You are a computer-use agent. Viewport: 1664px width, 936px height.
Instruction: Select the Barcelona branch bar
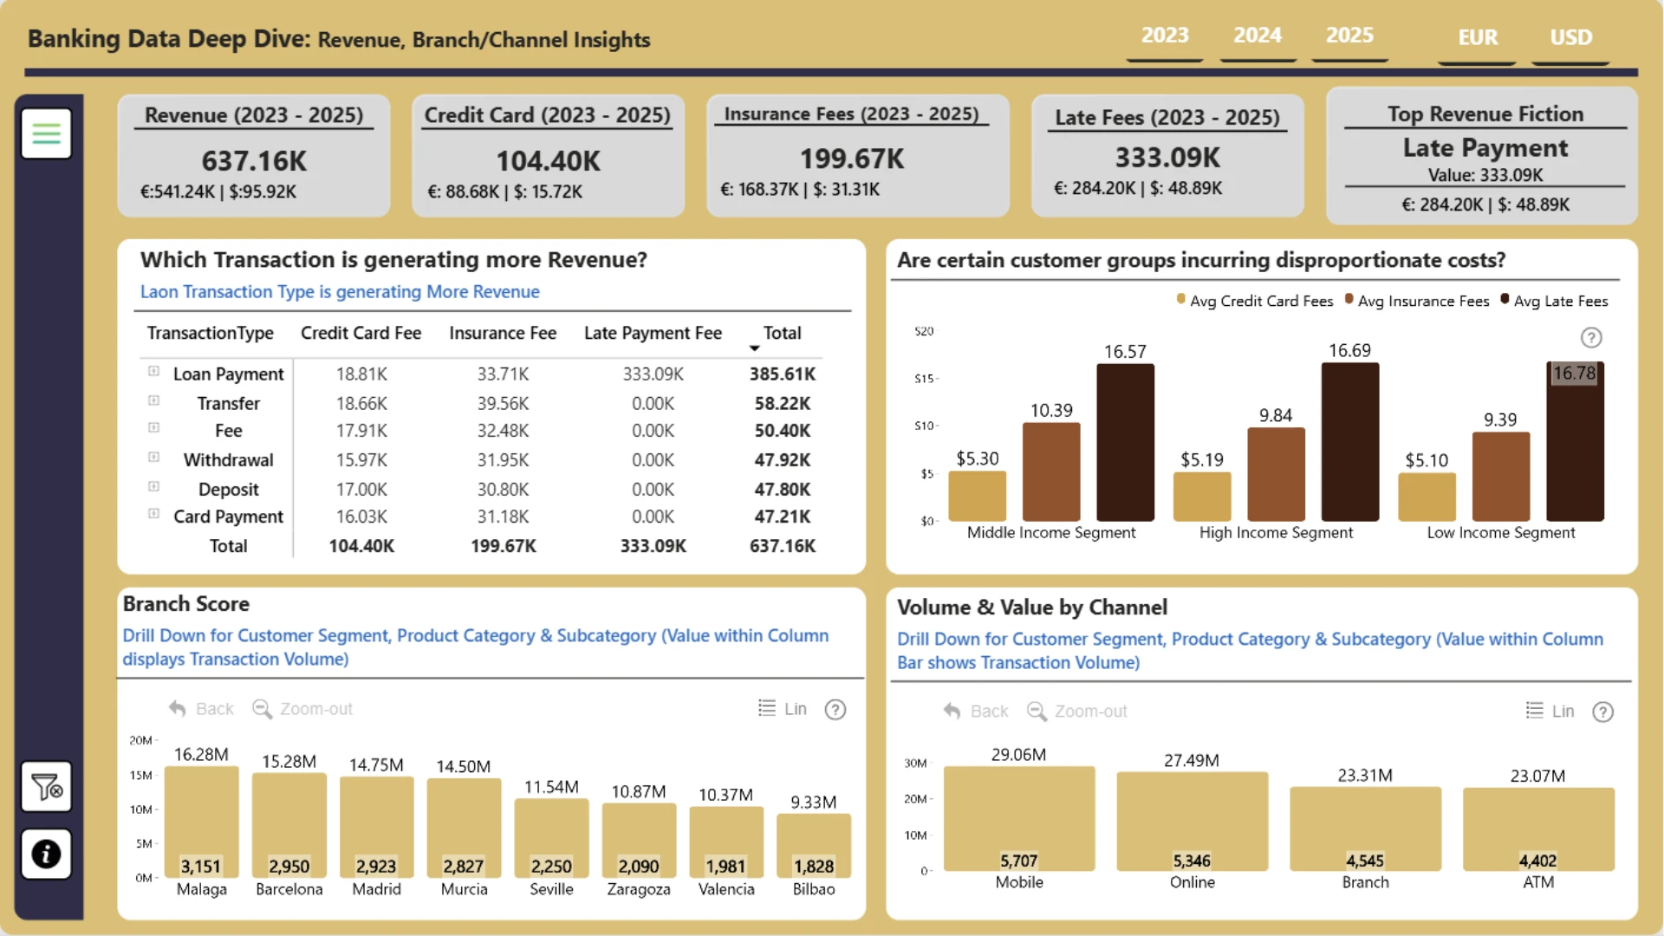pos(289,826)
